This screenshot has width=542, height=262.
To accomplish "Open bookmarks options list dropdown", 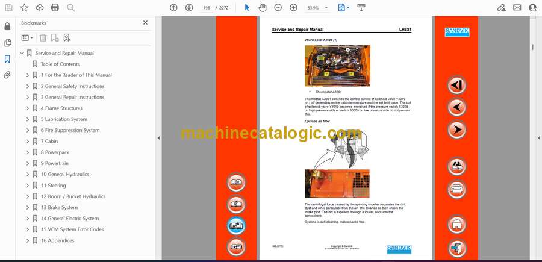I will [27, 38].
